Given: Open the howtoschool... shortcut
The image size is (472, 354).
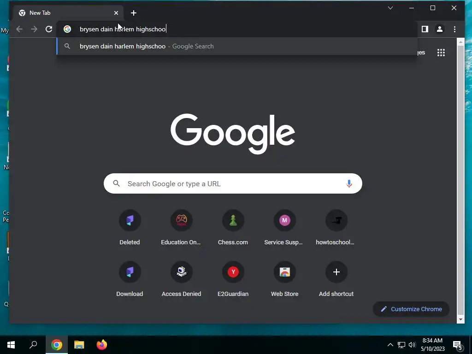Looking at the screenshot, I should pos(336,228).
